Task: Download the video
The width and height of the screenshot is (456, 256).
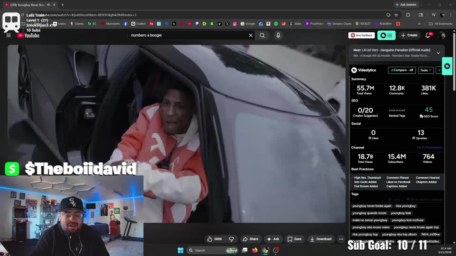Action: click(321, 239)
